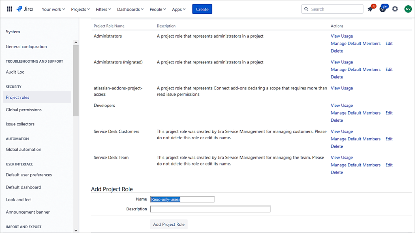View Usage for the Administrators role
The image size is (415, 233).
point(342,36)
